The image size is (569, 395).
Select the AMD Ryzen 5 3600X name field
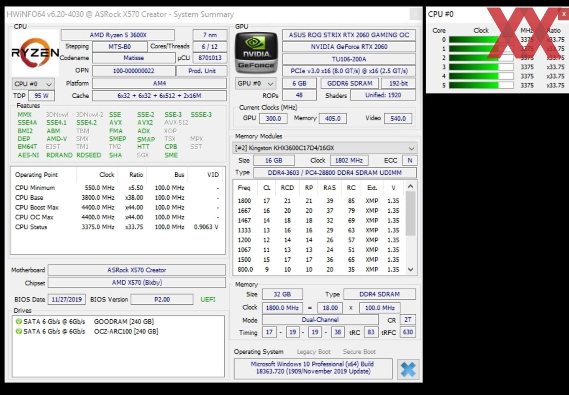[x=118, y=35]
